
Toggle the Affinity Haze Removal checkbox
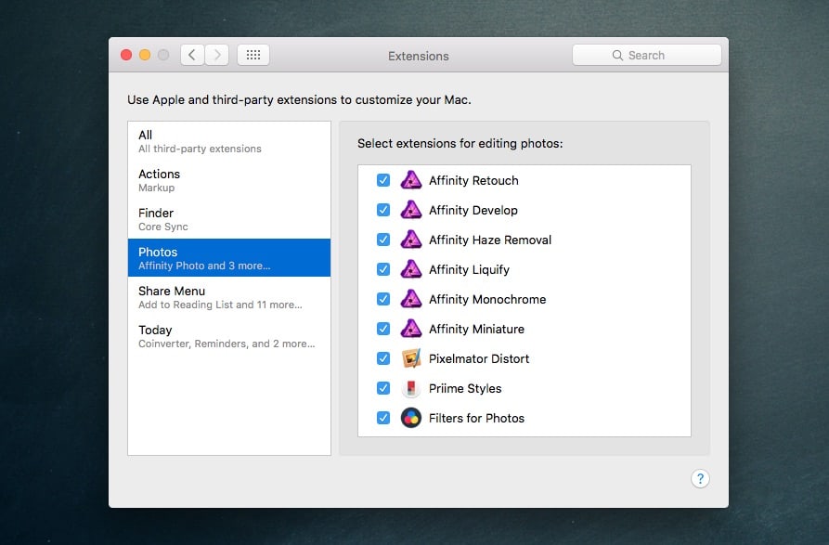(383, 240)
